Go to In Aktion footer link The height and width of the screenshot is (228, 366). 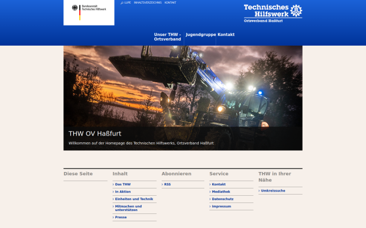(x=123, y=192)
